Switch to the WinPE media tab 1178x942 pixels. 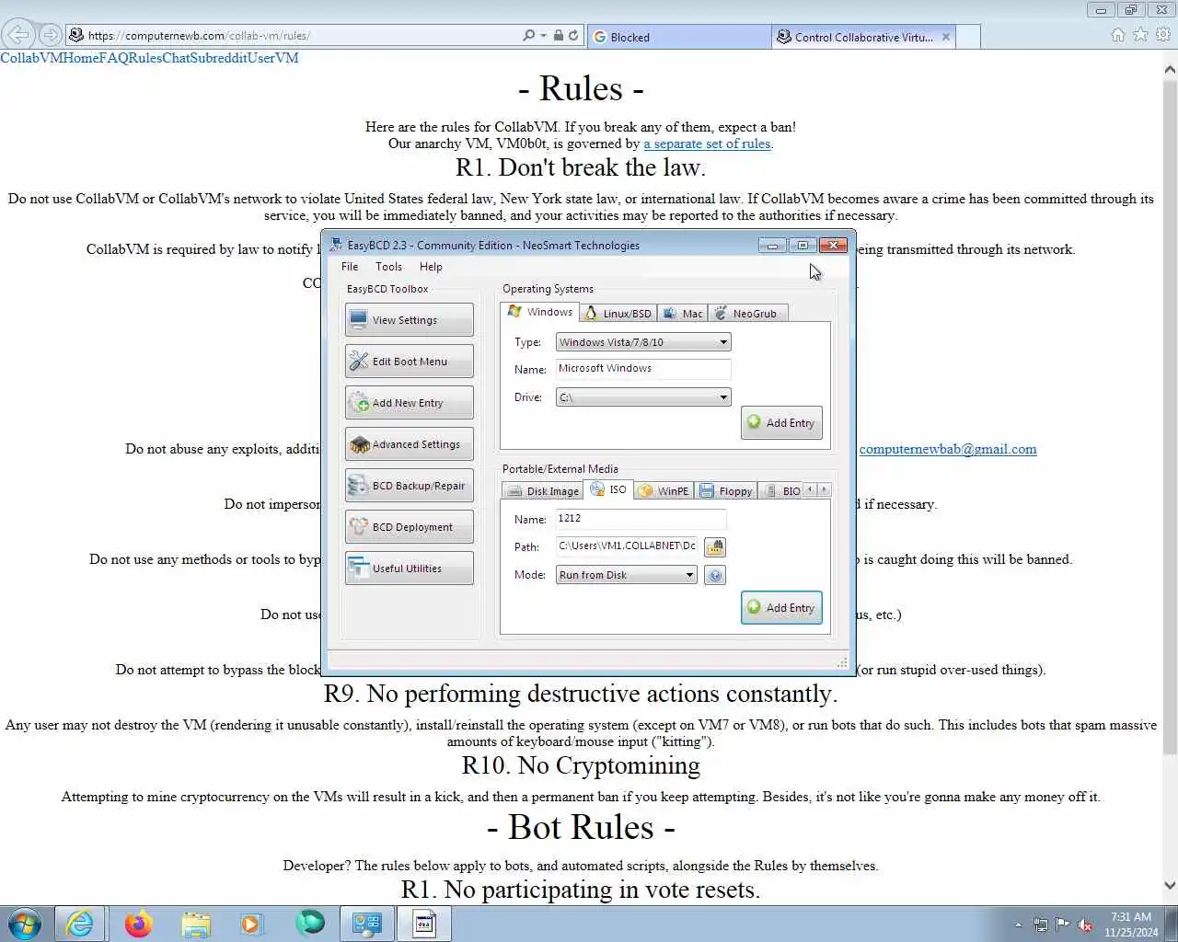point(664,491)
